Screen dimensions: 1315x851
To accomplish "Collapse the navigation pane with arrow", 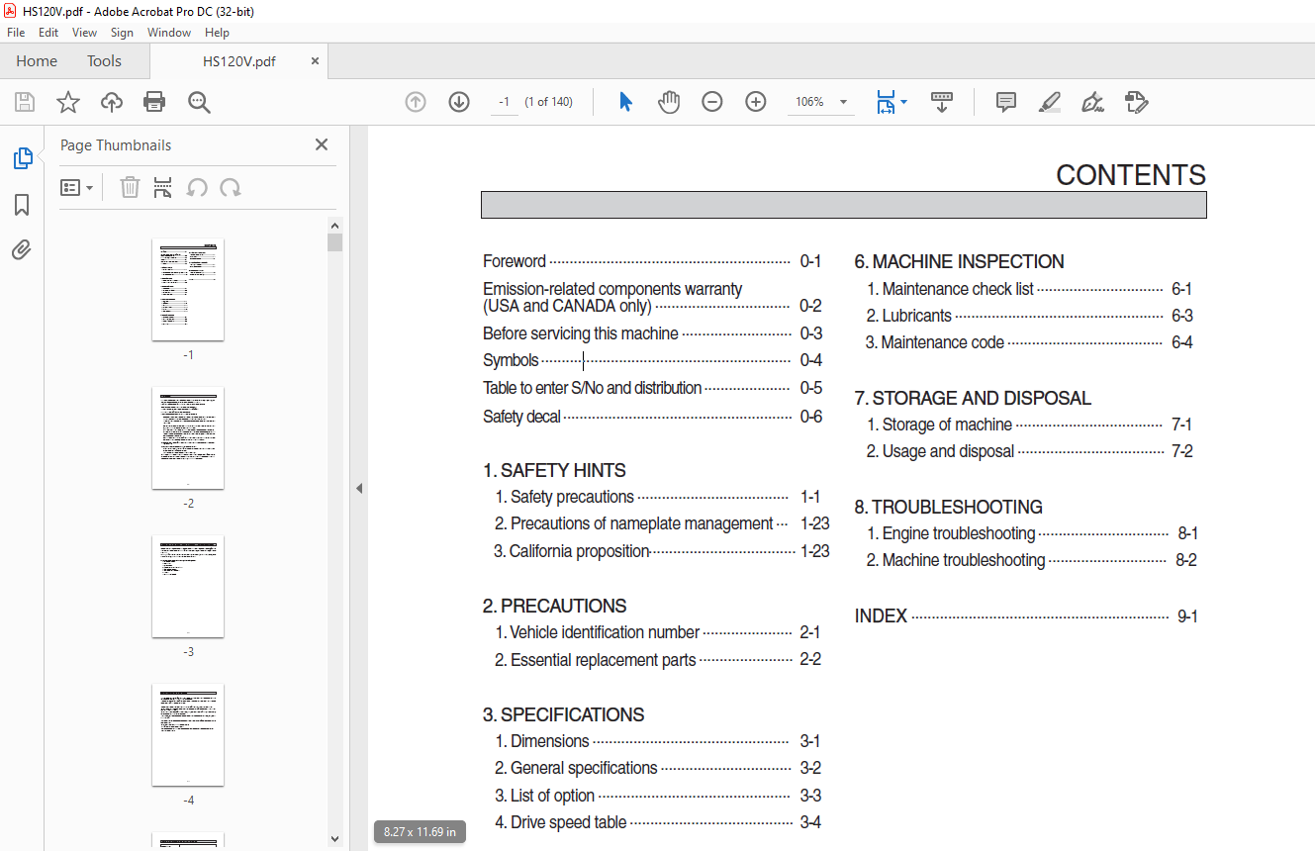I will [359, 488].
